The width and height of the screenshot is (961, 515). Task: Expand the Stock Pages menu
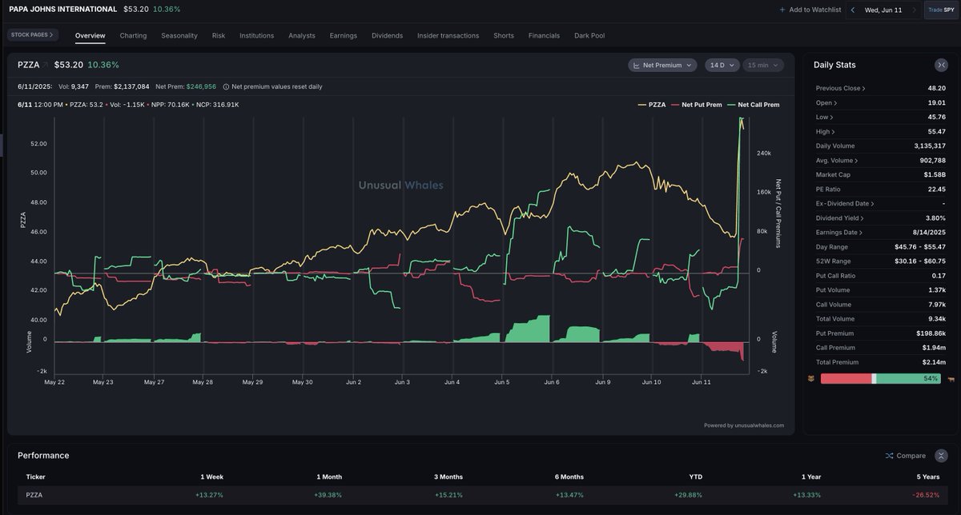[x=33, y=35]
